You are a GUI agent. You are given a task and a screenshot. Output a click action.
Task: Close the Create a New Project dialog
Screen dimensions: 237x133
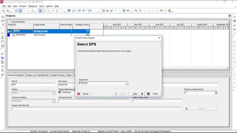pyautogui.click(x=159, y=38)
